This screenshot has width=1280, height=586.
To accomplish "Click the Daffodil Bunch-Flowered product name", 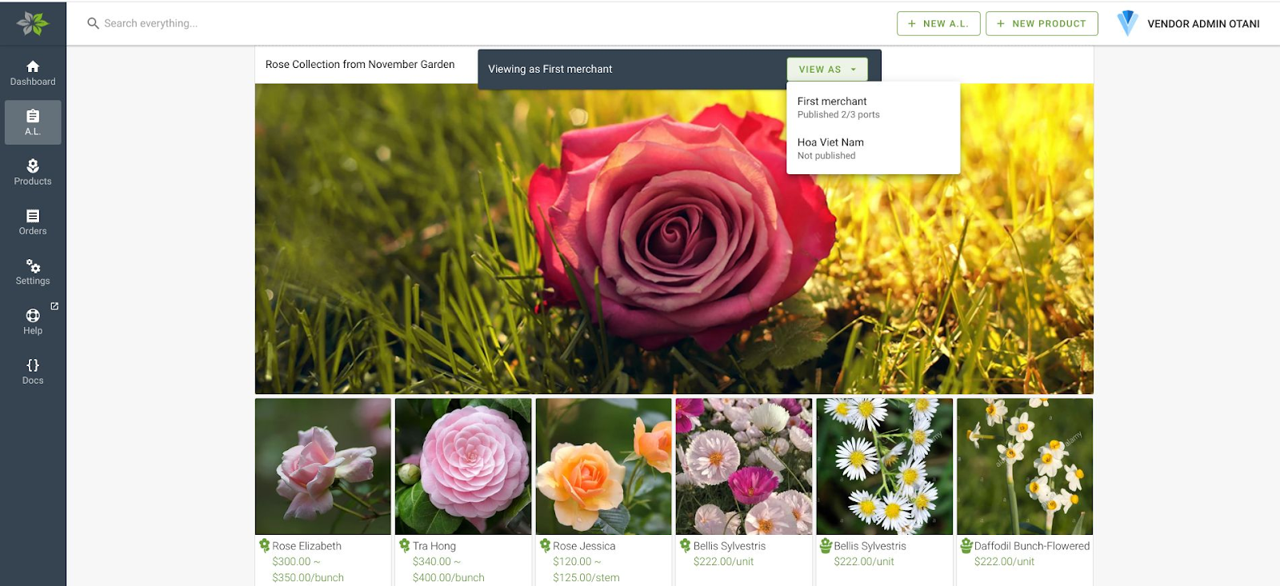I will pyautogui.click(x=1032, y=546).
